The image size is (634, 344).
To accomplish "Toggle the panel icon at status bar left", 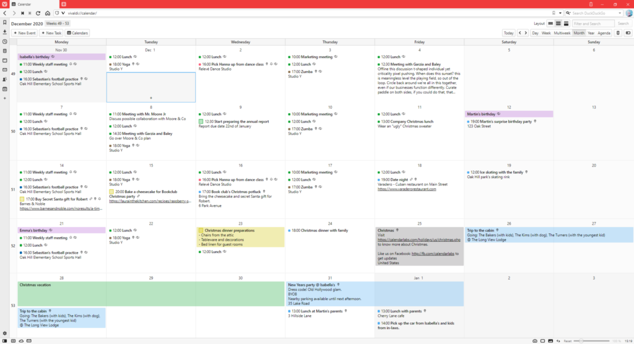I will click(4, 341).
